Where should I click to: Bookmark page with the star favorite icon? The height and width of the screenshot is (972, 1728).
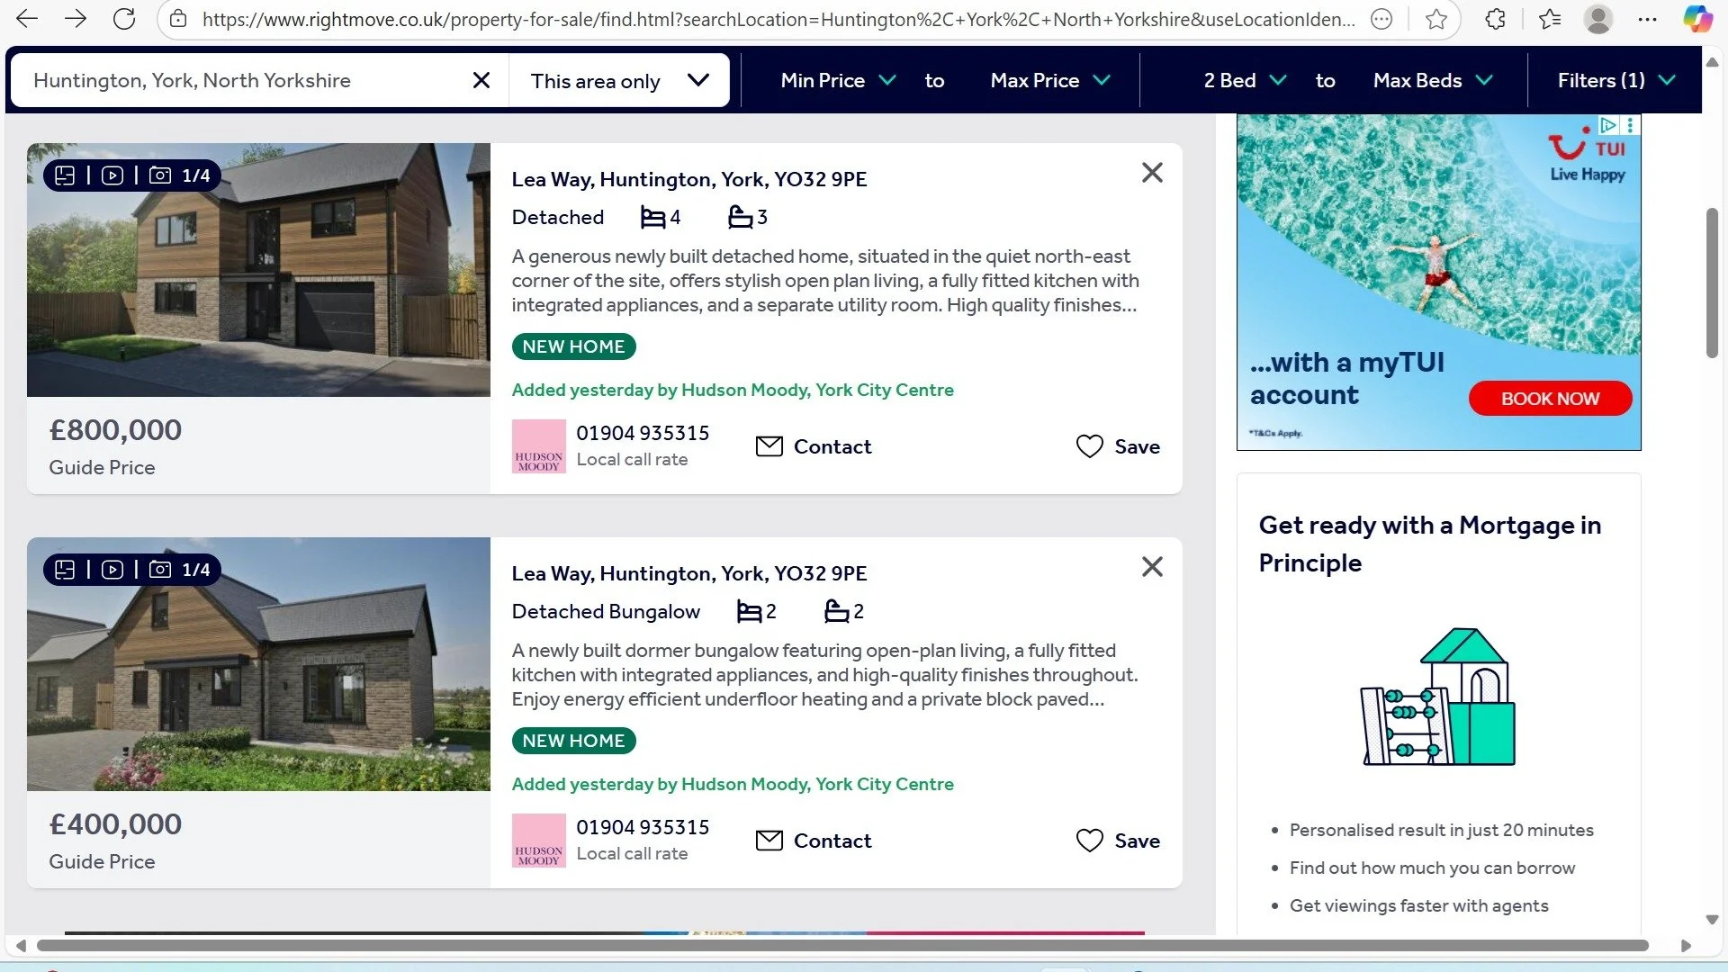tap(1436, 19)
